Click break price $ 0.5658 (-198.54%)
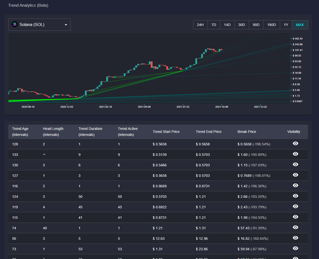Screen dimensions: 319x259 click(x=254, y=144)
